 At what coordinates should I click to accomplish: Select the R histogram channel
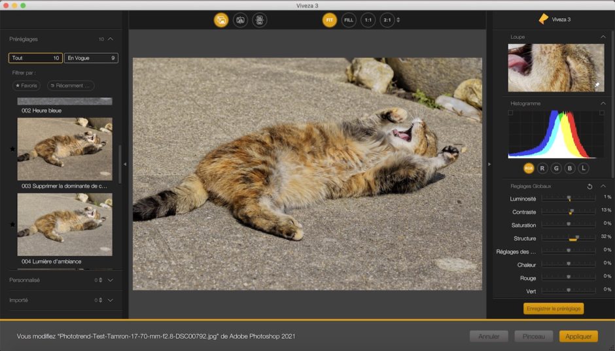pyautogui.click(x=542, y=169)
